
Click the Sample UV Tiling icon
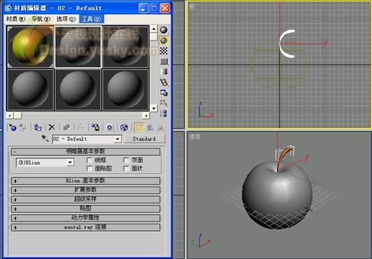(164, 62)
